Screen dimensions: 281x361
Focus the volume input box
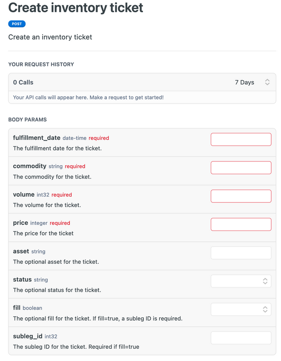pyautogui.click(x=241, y=196)
